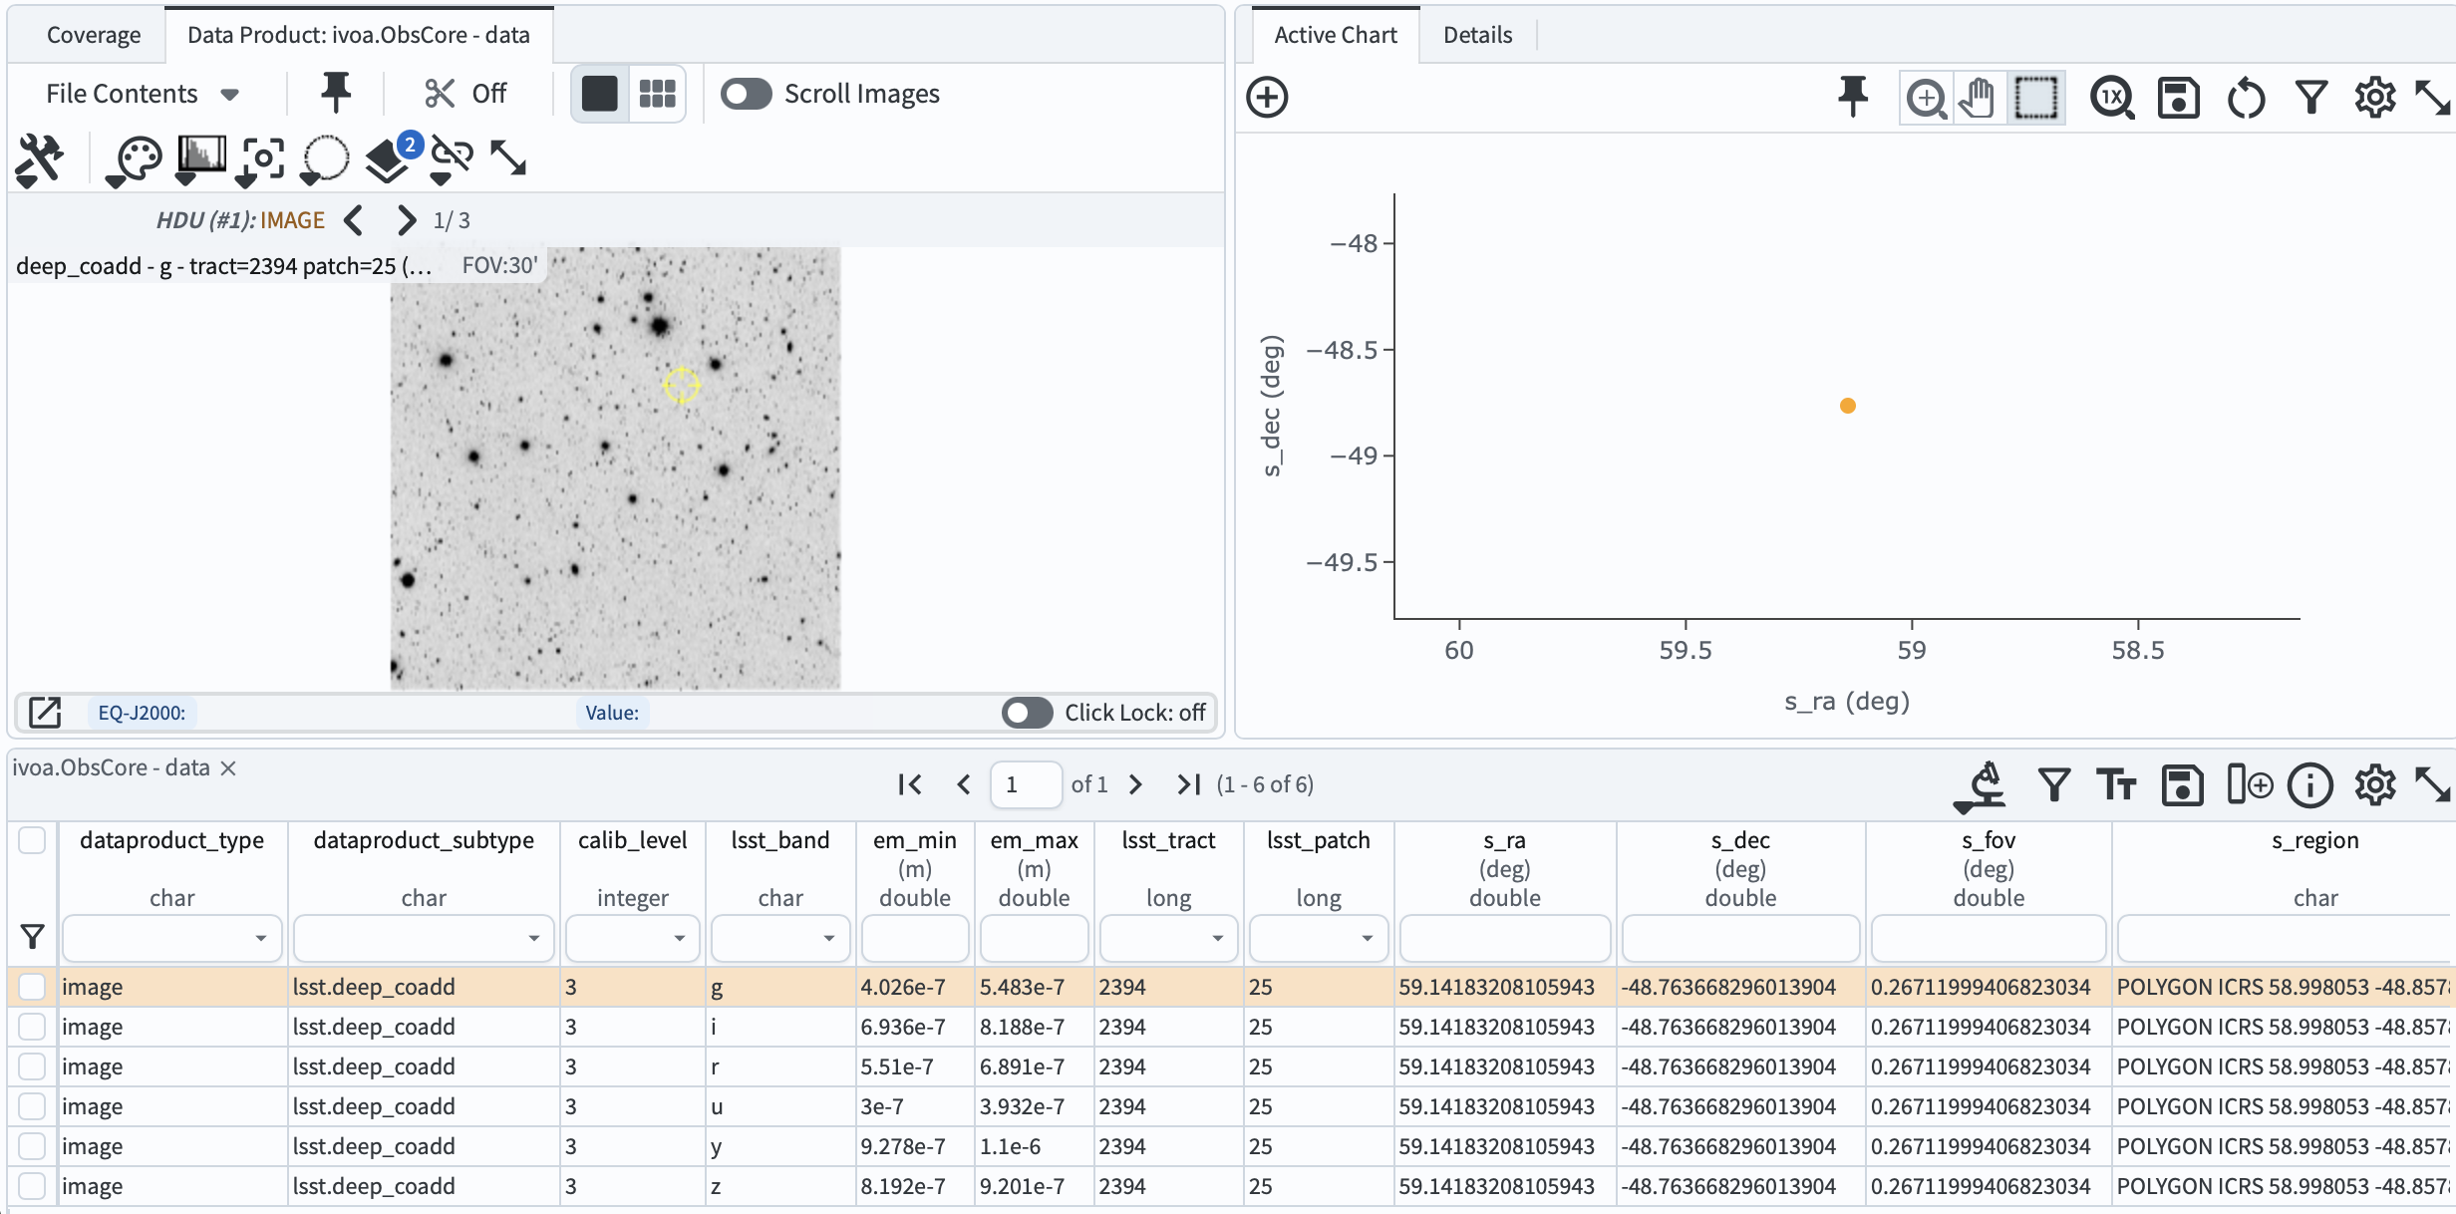The width and height of the screenshot is (2456, 1214).
Task: Go to last table page
Action: [x=1188, y=784]
